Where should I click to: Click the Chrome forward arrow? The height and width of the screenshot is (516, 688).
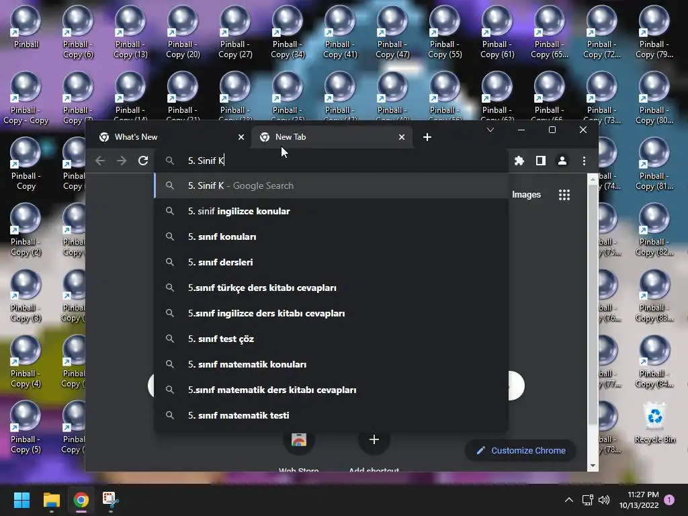pyautogui.click(x=122, y=161)
